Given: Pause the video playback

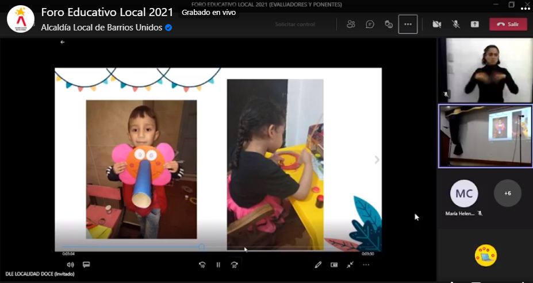Looking at the screenshot, I should click(218, 265).
